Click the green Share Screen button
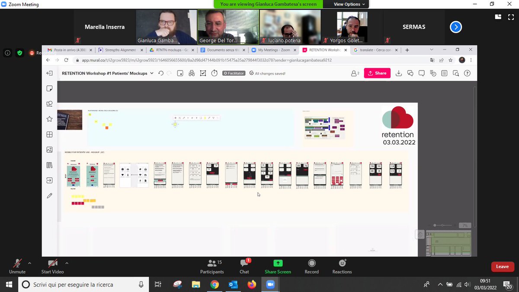This screenshot has width=519, height=292. pos(278,266)
